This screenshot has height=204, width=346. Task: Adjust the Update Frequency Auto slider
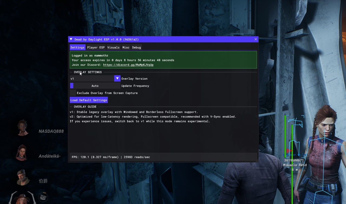[95, 86]
